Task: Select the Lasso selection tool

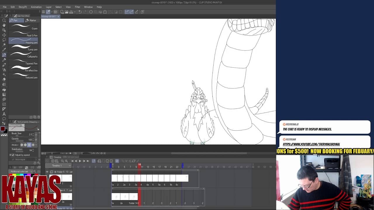Action: pos(4,40)
